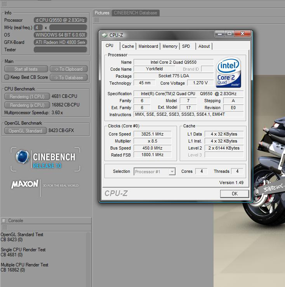285x287 pixels.
Task: Click the Multiprocessor Speedup 3.60 x text
Action: [x=33, y=113]
